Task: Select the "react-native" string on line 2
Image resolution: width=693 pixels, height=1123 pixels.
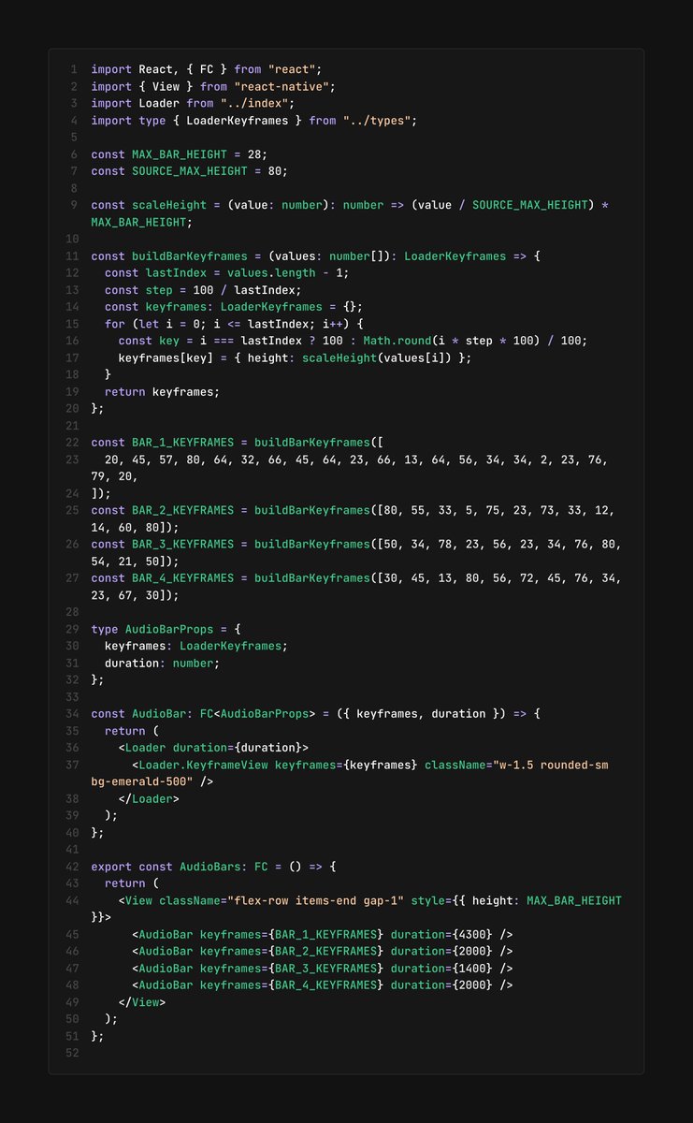Action: 281,87
